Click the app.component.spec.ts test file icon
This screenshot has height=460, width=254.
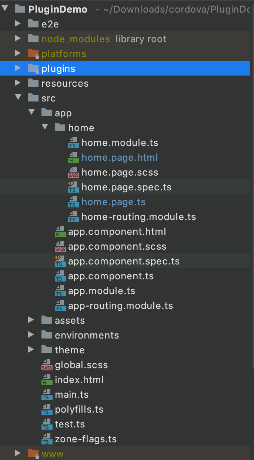(x=59, y=261)
